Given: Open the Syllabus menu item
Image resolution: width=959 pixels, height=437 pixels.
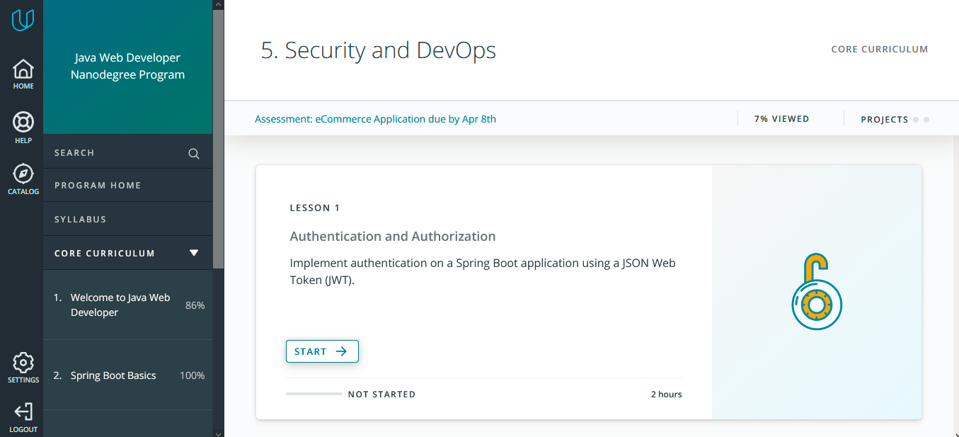Looking at the screenshot, I should (81, 220).
